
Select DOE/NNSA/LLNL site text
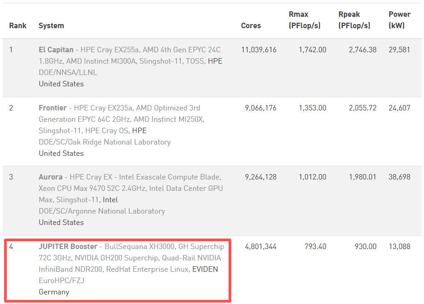[x=68, y=72]
